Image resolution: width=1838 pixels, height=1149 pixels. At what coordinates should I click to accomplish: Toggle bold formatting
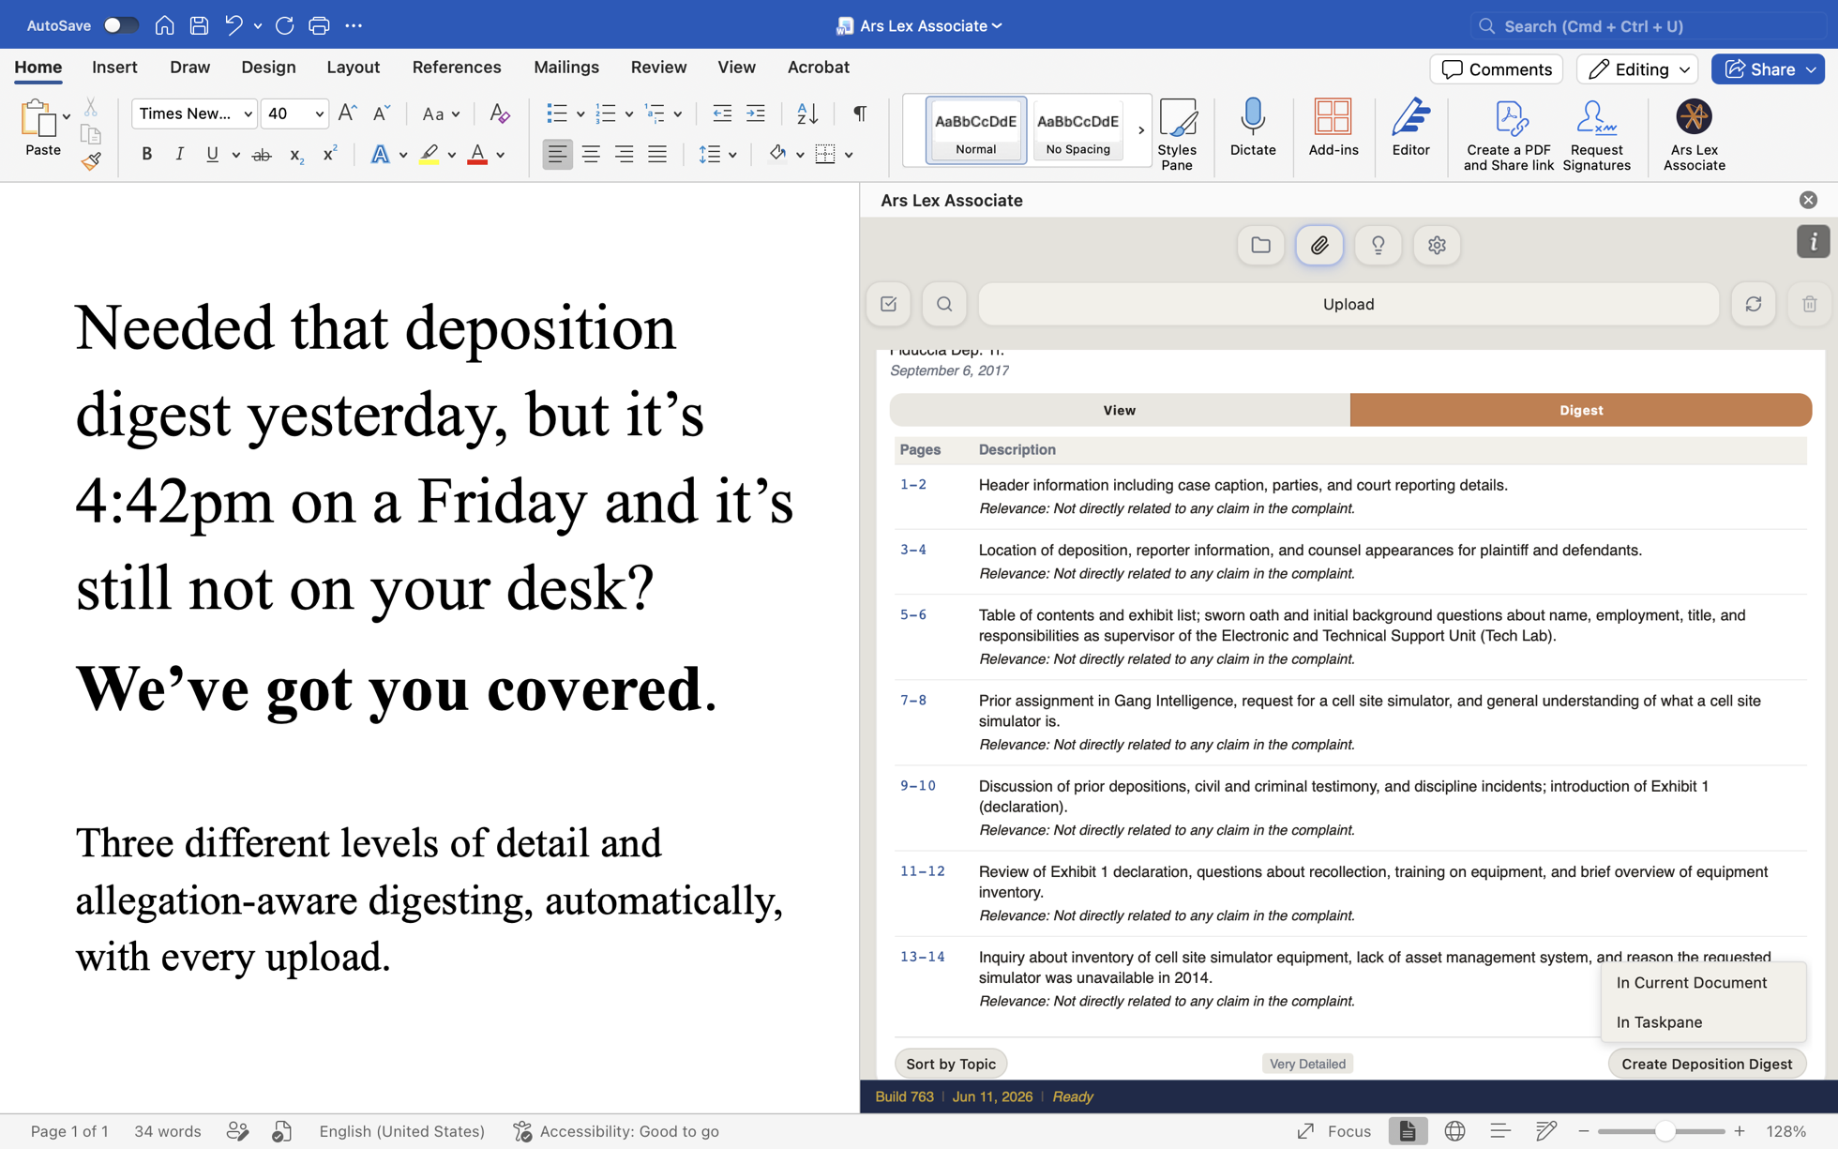(x=146, y=155)
